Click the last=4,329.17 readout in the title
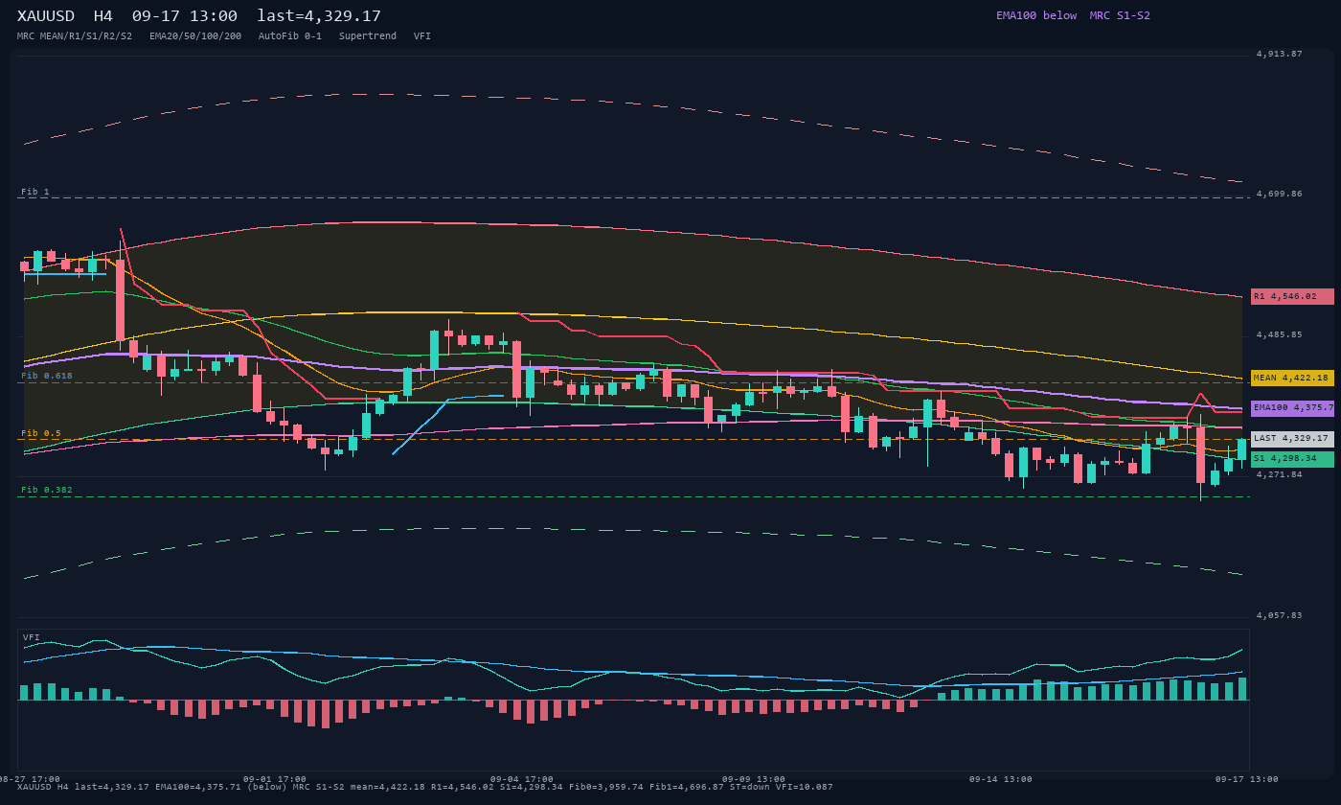The image size is (1341, 805). [319, 16]
